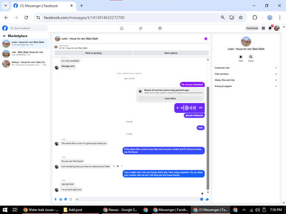Switch to Nawaz - Google S... taskbar window
286x214 pixels.
[121, 210]
